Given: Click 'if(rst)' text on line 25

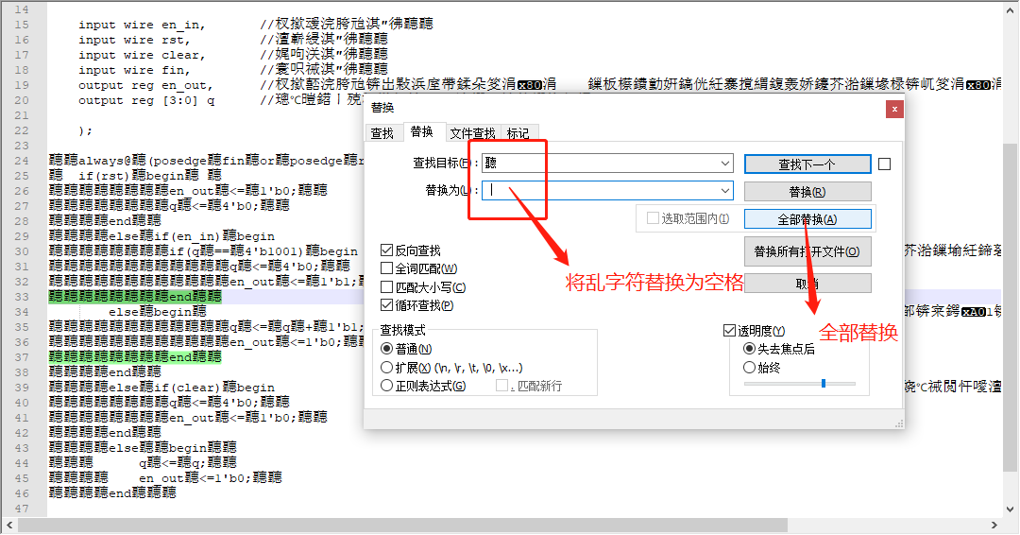Looking at the screenshot, I should [x=105, y=176].
